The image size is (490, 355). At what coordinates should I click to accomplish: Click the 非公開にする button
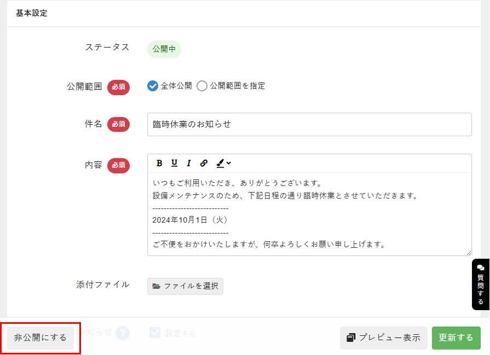tap(41, 338)
